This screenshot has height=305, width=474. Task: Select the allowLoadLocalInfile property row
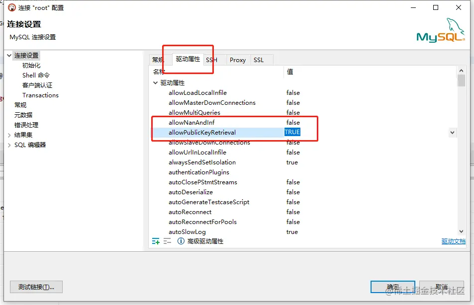point(304,93)
